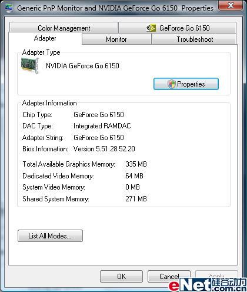This screenshot has height=292, width=247.
Task: Switch to the Monitor tab
Action: pyautogui.click(x=116, y=39)
